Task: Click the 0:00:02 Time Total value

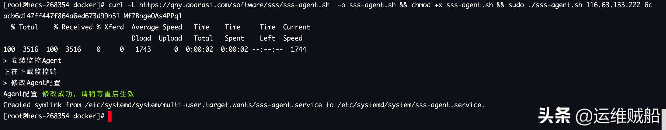Action: coord(200,49)
